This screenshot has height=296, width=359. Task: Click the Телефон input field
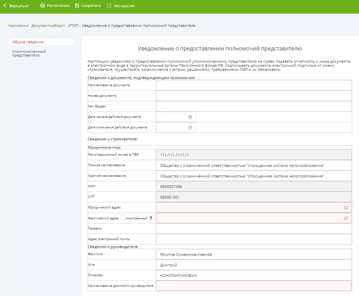click(x=254, y=229)
